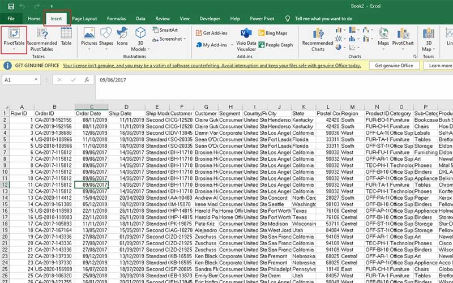Select the Page Layout tab

click(84, 19)
